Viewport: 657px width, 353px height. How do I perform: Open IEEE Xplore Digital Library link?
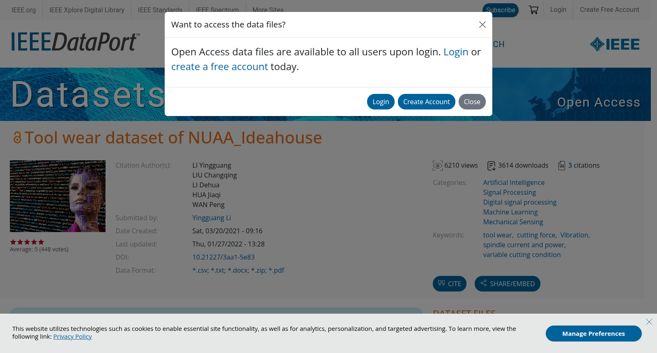pyautogui.click(x=87, y=10)
